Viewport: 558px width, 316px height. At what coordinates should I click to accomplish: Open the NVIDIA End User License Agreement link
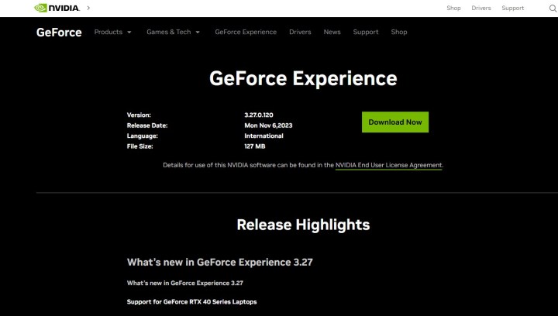(388, 165)
